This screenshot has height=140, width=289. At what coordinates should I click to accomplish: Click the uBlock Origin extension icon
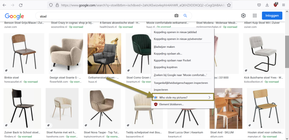coord(276,5)
